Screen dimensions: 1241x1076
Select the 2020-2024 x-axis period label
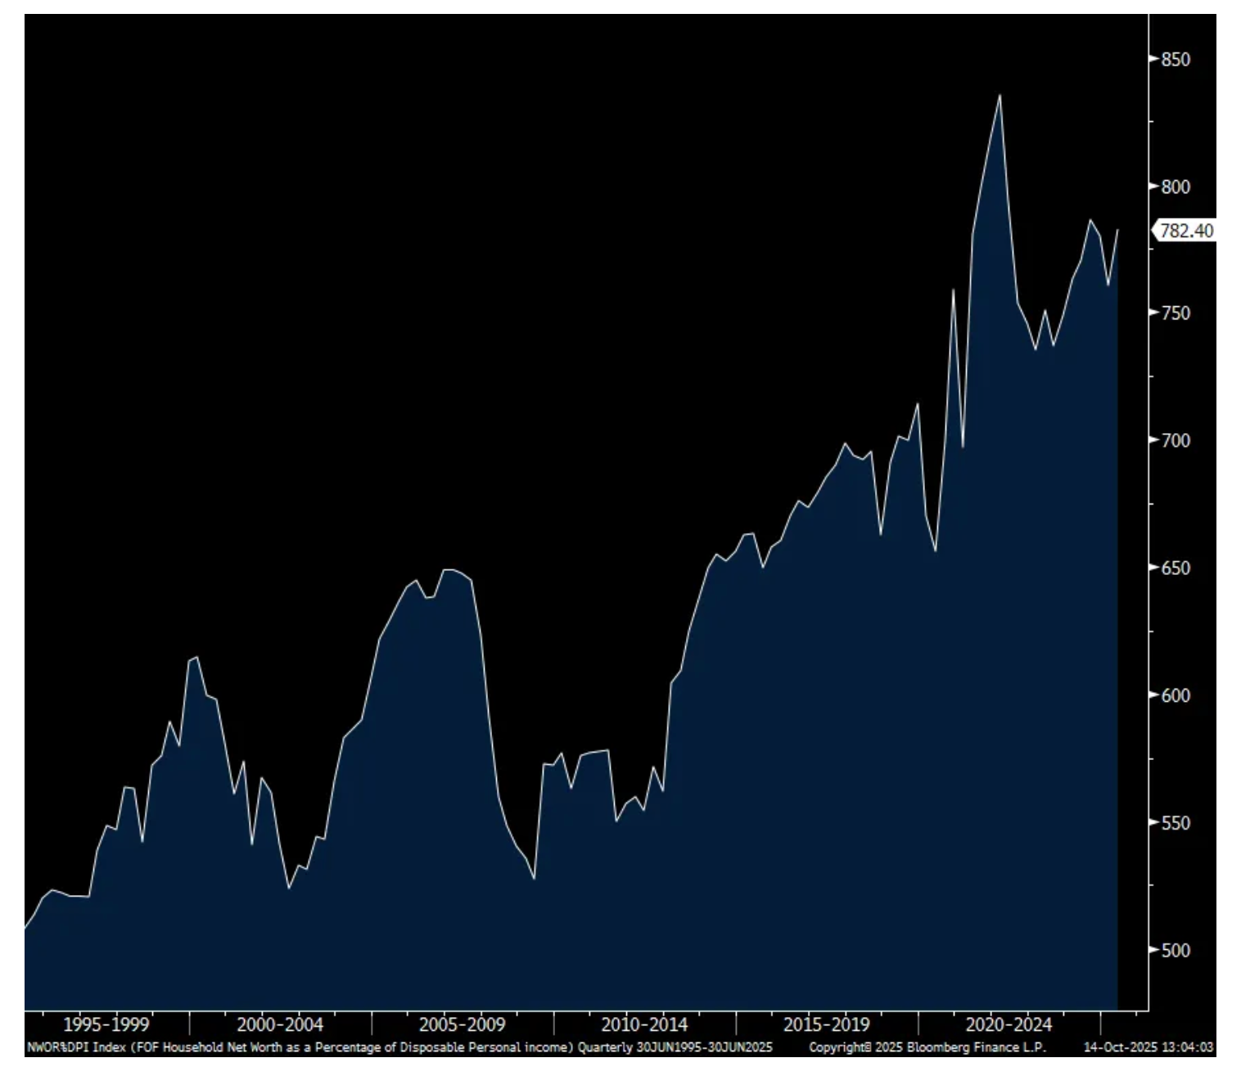[1009, 1024]
